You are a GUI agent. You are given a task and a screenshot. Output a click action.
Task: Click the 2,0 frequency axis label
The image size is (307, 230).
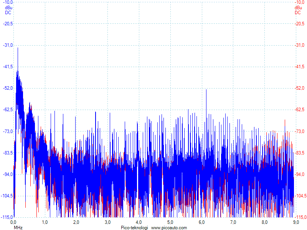pyautogui.click(x=76, y=222)
